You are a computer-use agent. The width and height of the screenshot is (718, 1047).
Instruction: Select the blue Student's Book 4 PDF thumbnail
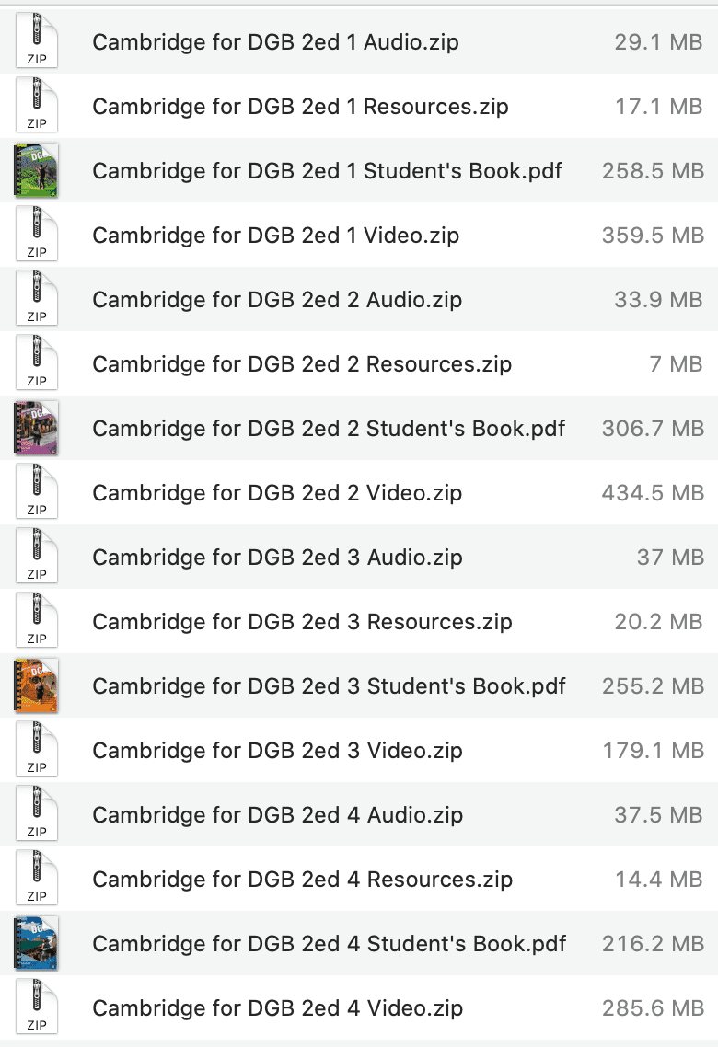(x=37, y=944)
